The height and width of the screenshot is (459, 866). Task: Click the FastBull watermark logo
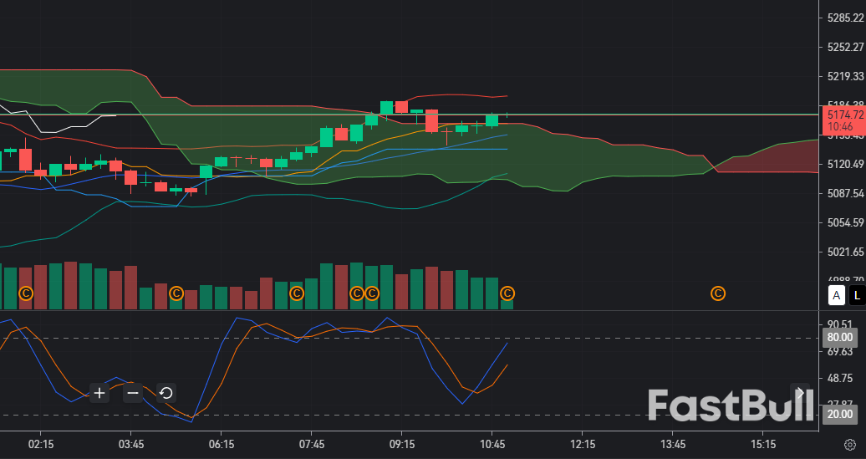pyautogui.click(x=731, y=405)
